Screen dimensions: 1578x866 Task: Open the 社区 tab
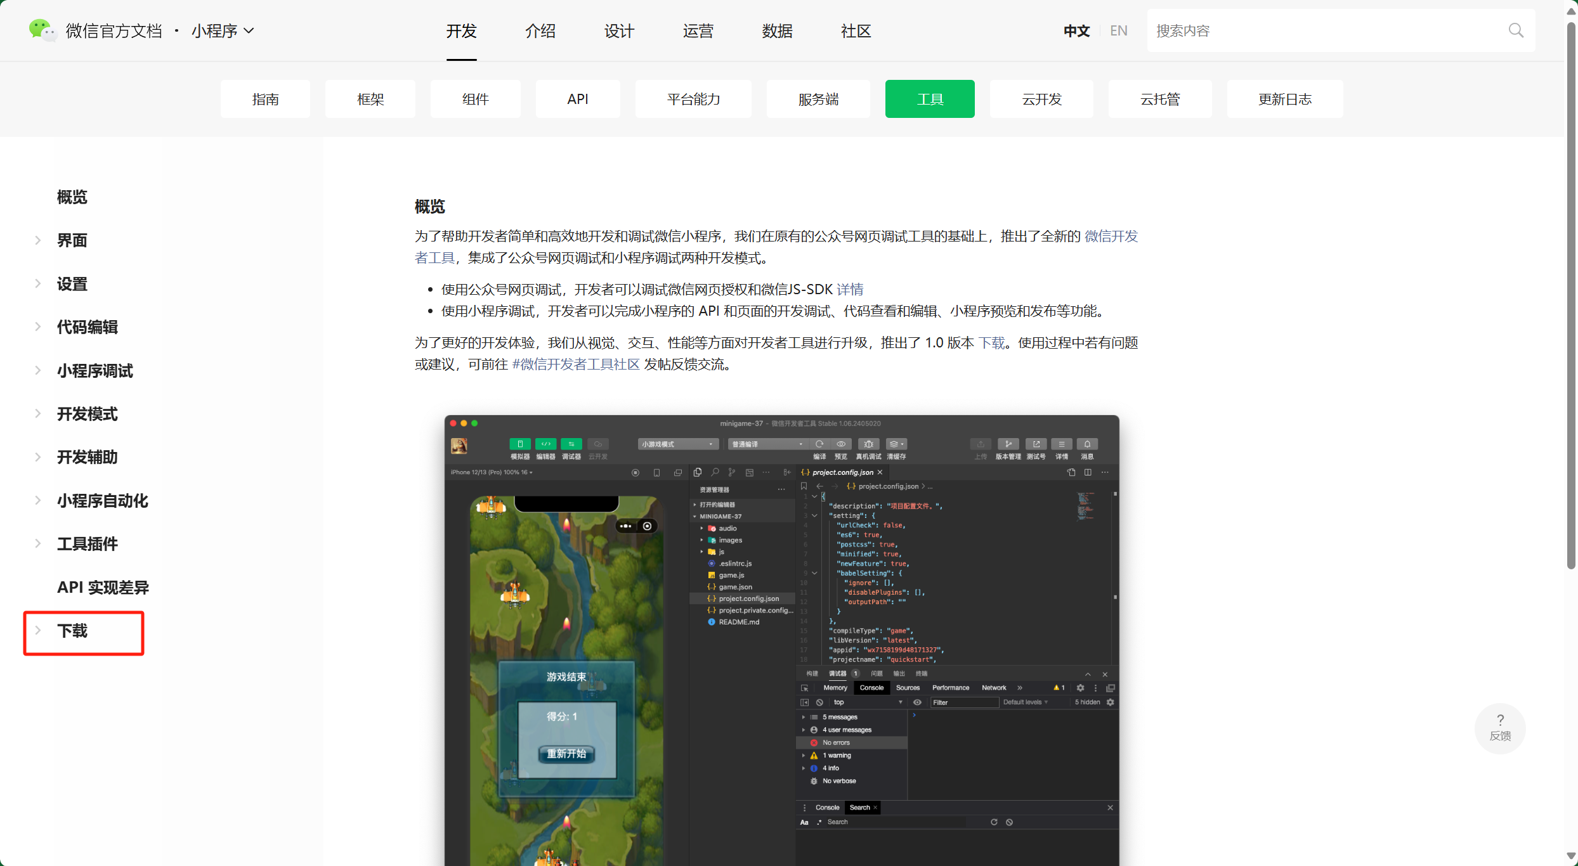point(856,30)
